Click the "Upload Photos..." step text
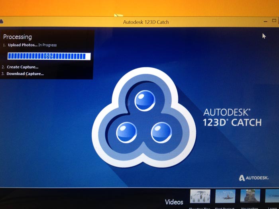 click(23, 45)
